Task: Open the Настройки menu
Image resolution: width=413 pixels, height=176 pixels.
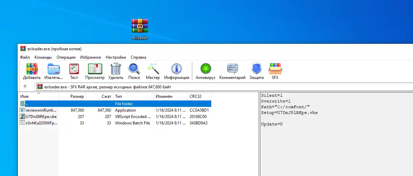Action: click(x=116, y=57)
